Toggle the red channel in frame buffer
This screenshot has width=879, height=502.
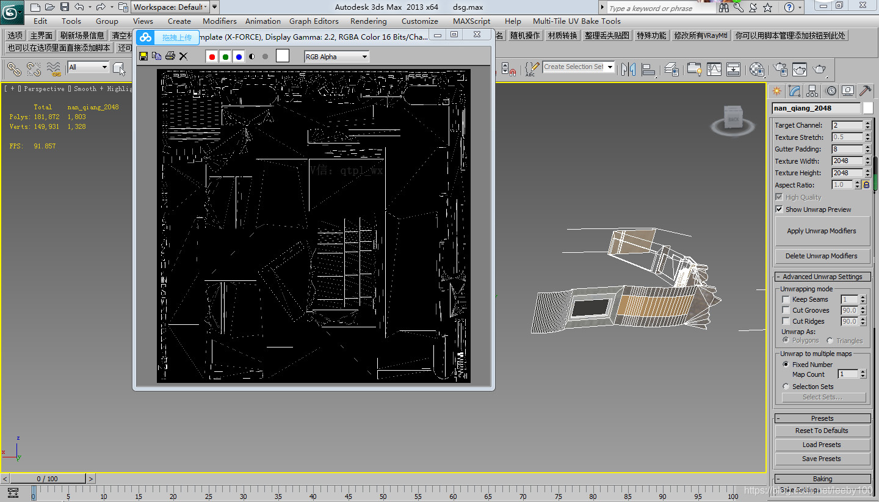tap(212, 57)
